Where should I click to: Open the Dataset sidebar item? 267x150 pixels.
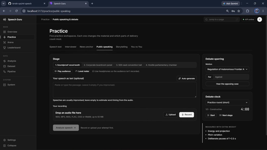click(11, 66)
